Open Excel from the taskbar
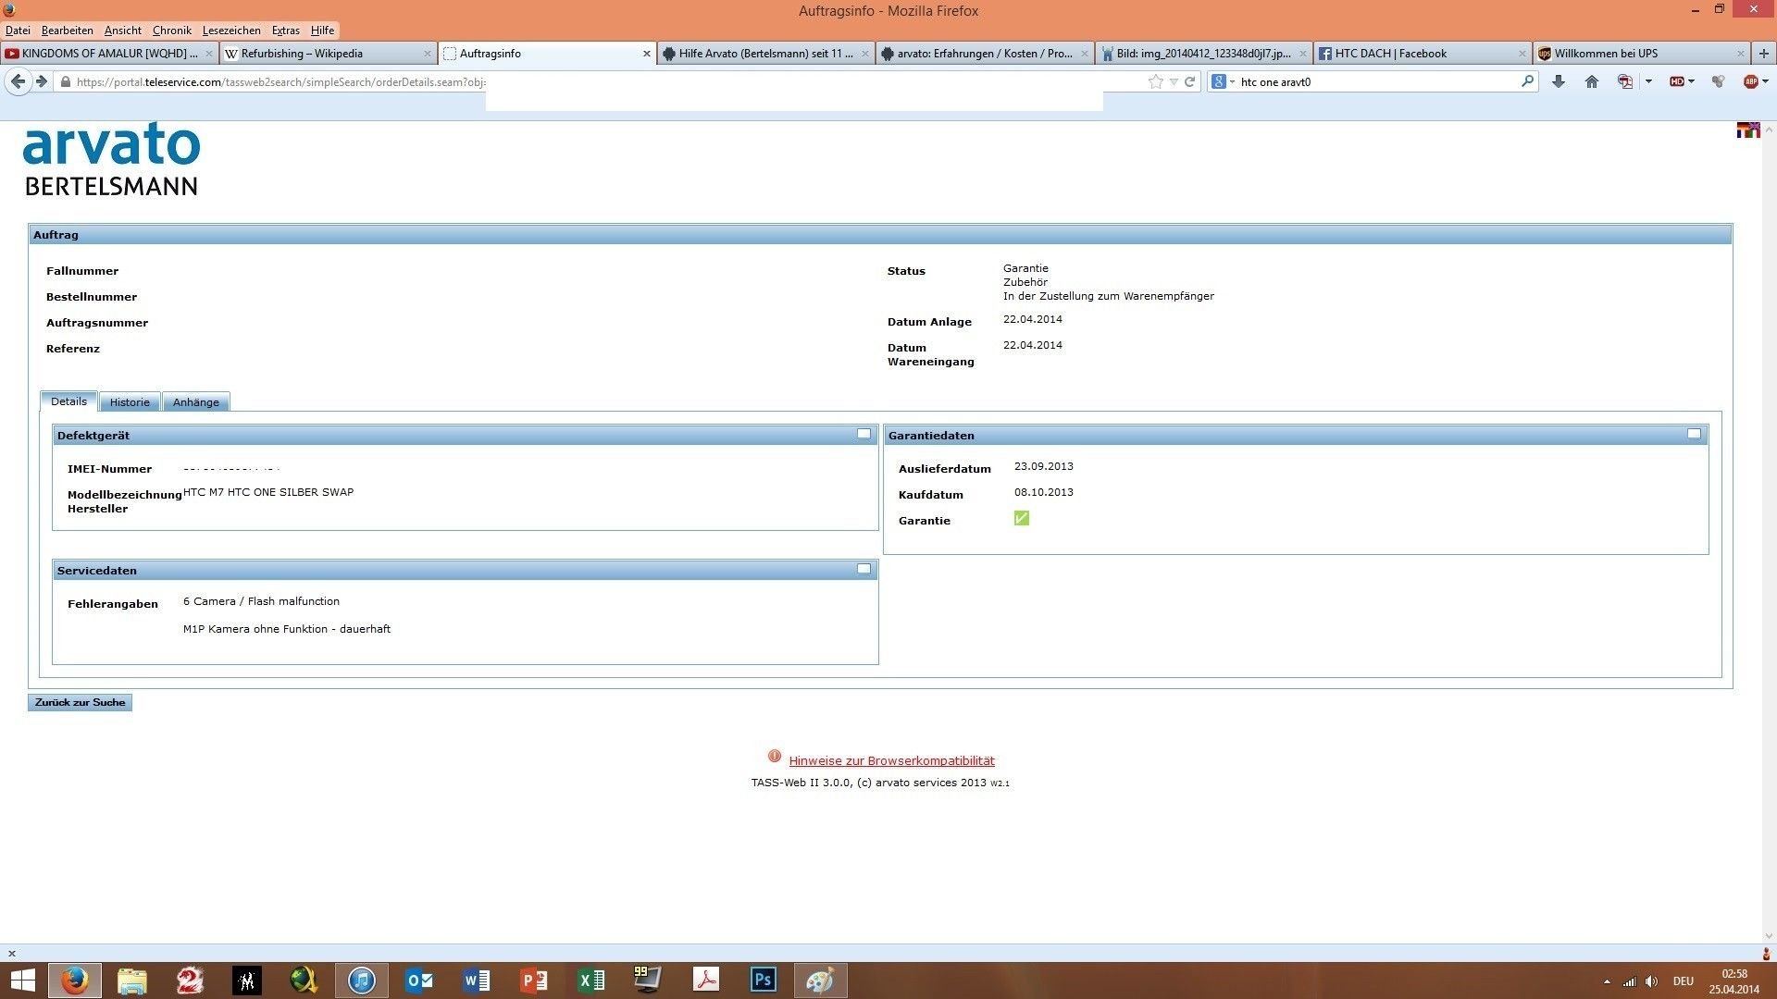1777x999 pixels. (x=591, y=980)
